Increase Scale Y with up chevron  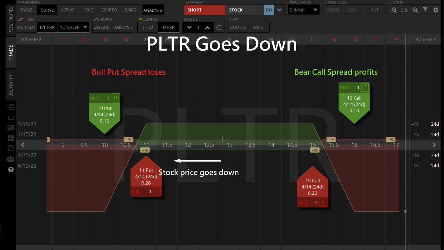click(207, 27)
